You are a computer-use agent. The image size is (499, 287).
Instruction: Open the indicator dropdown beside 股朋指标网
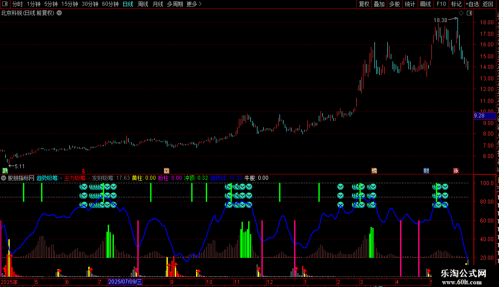click(4, 178)
